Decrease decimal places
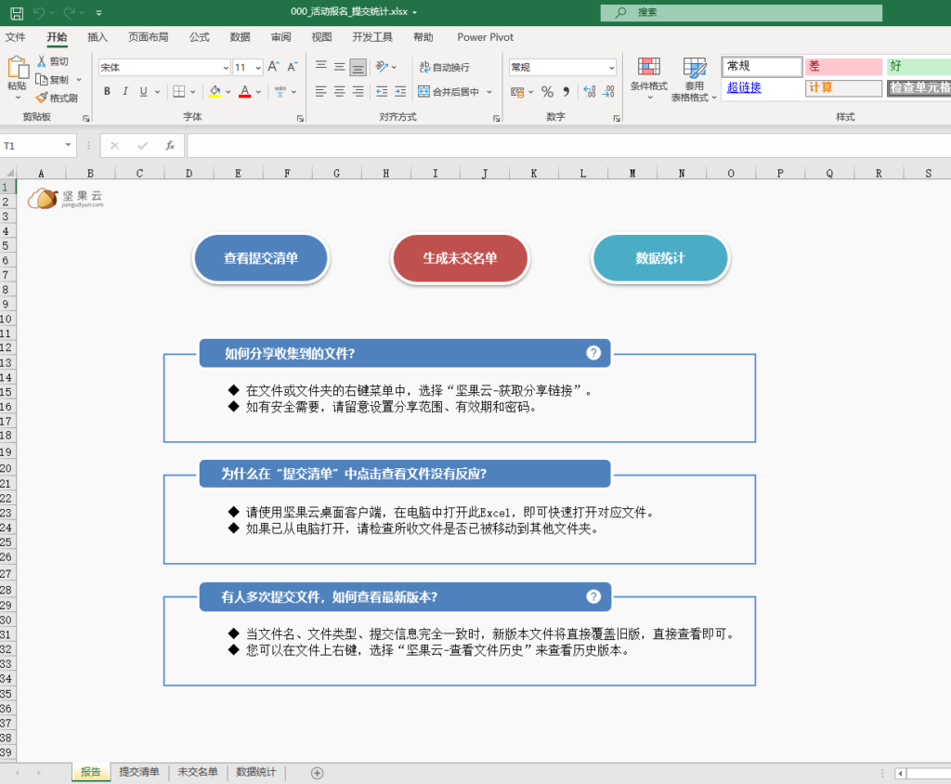The width and height of the screenshot is (951, 784). pos(608,92)
